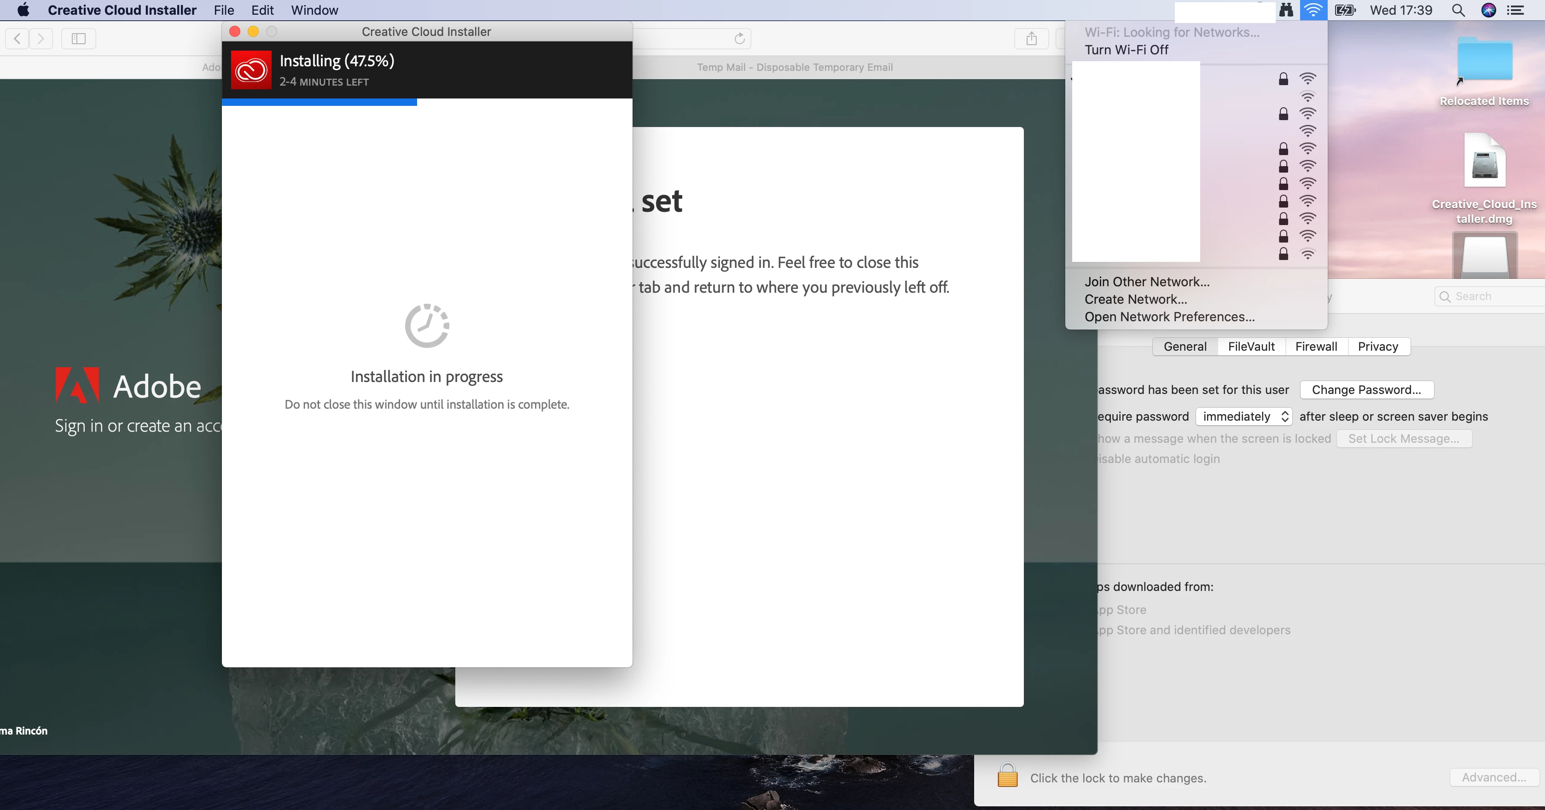
Task: Click the "Installation in progress" text
Action: click(427, 376)
